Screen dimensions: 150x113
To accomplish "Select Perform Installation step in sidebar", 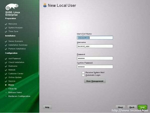I will pos(17,49).
